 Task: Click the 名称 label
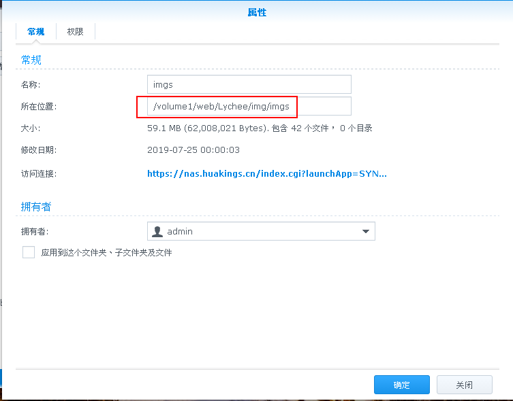tap(31, 84)
